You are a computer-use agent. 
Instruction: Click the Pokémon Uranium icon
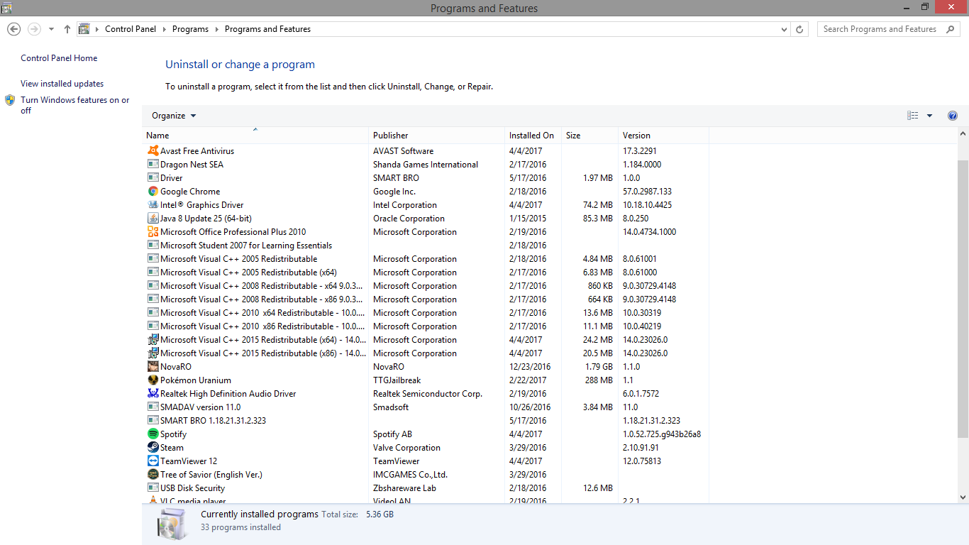[x=153, y=380]
